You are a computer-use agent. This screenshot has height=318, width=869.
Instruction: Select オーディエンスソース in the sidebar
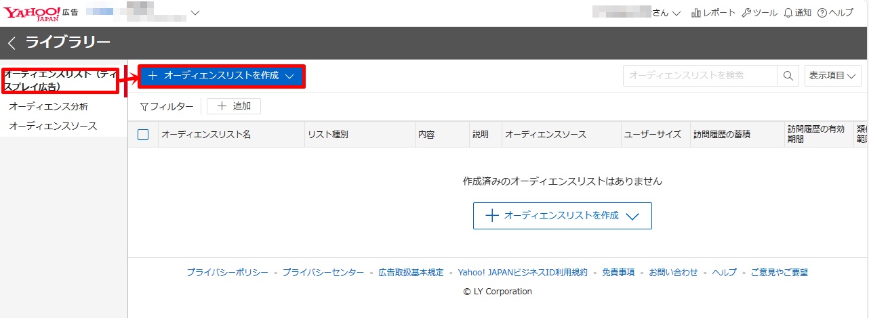[53, 126]
